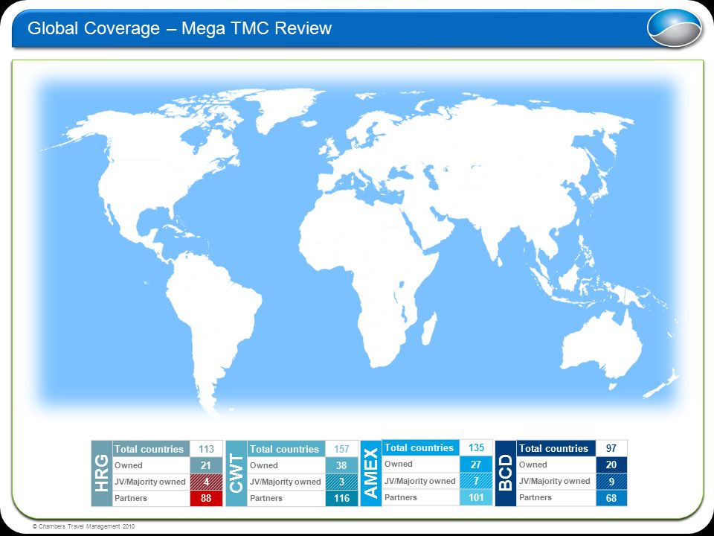Click BCD 'Total countries' header cell
Viewport: 714px width, 536px height.
(556, 448)
